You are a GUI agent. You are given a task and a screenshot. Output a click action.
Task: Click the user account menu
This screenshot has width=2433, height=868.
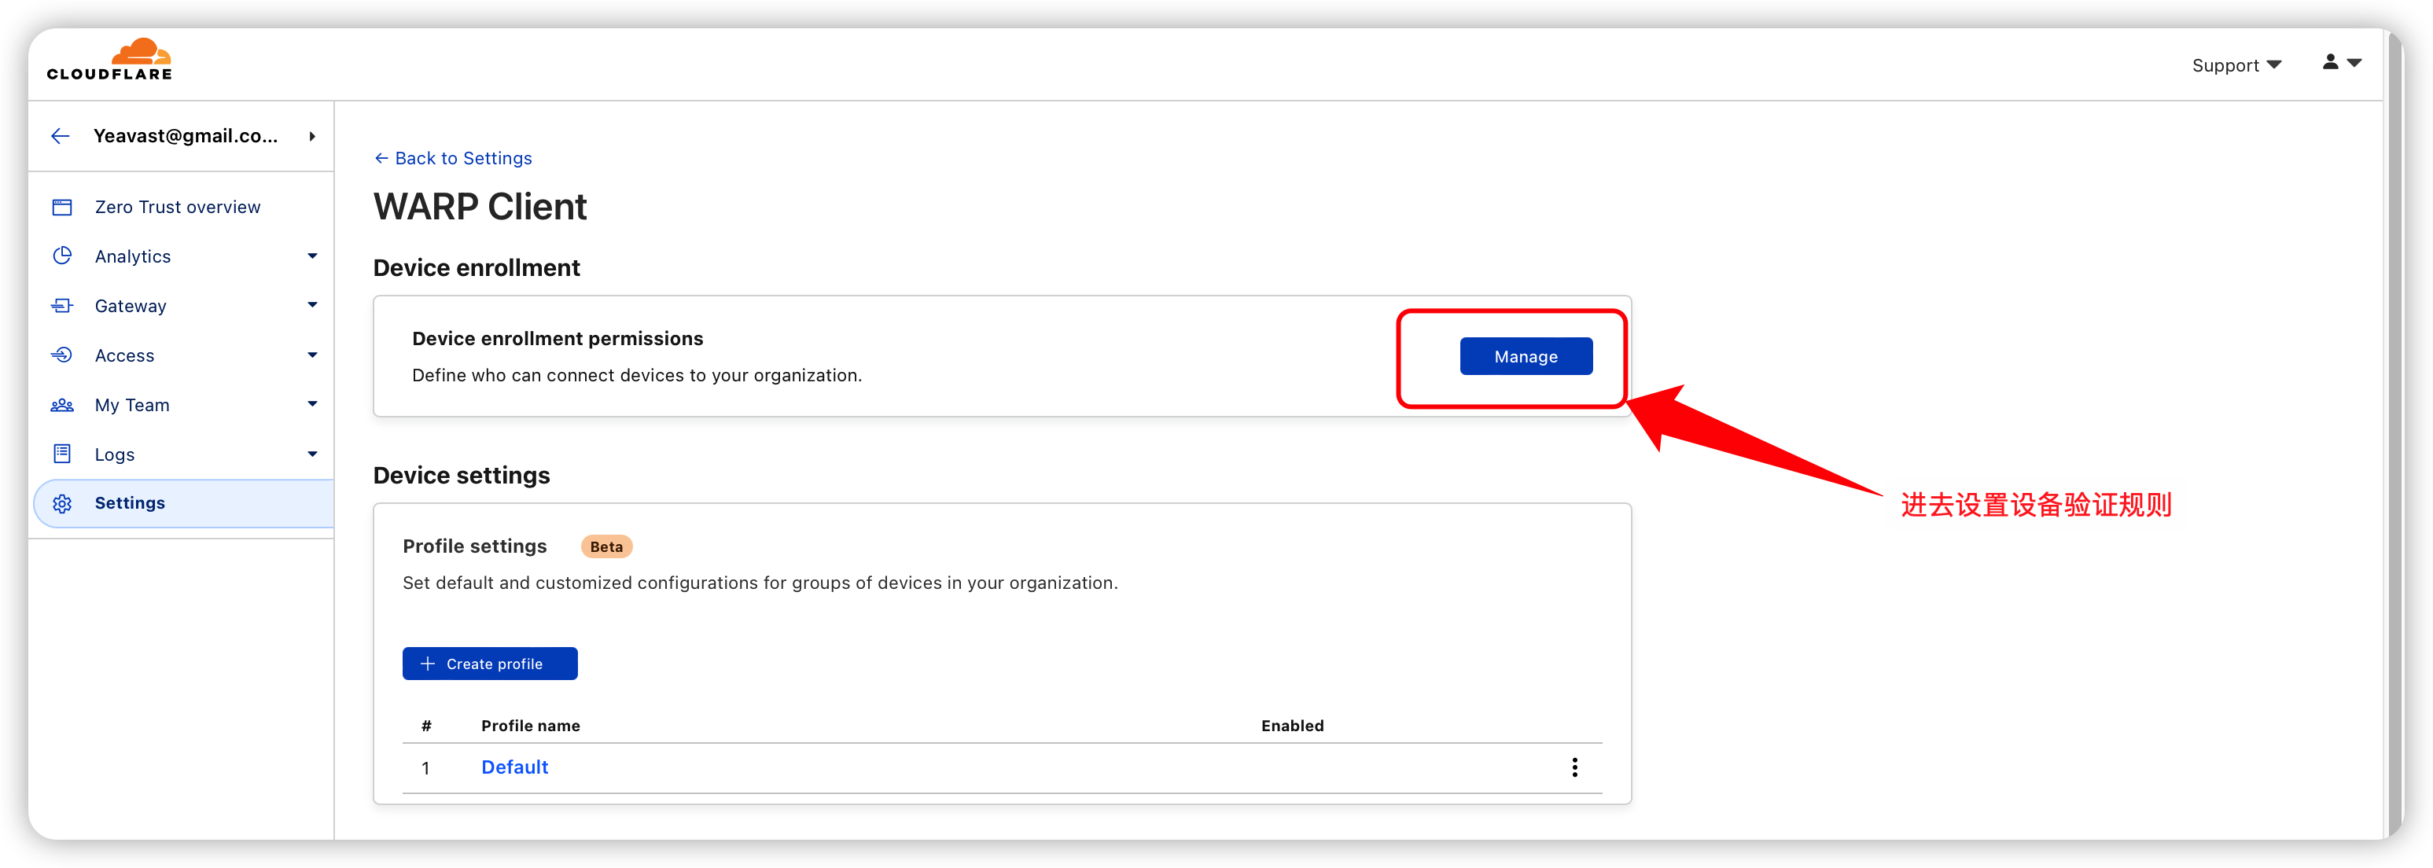(2343, 62)
